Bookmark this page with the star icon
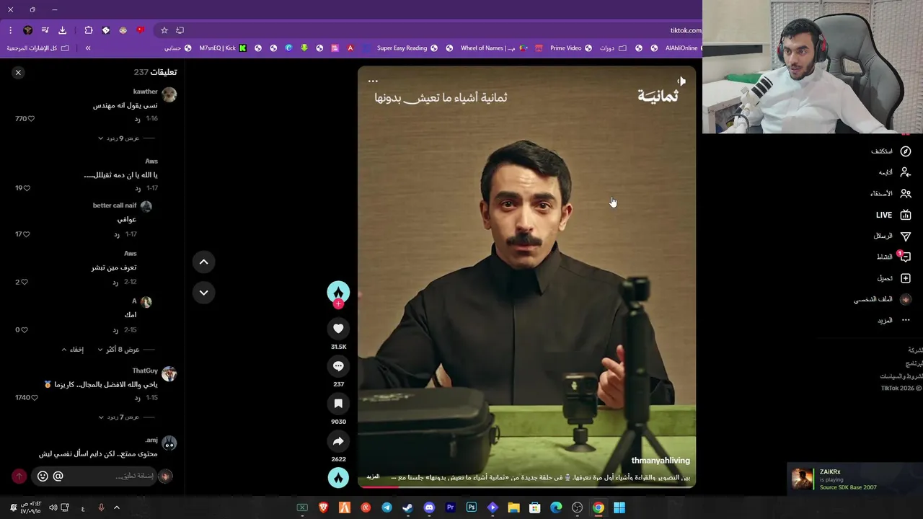The image size is (923, 519). click(x=164, y=30)
